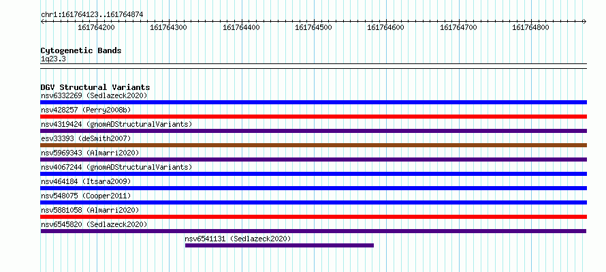Click the nsv5881058 (Almarri2020) label
Screen dimensions: 606x272
click(90, 210)
